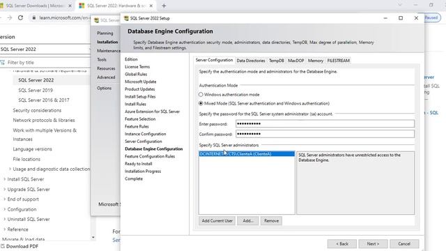Open Maintenance in Installation Center window
Screen dimensions: 446x251
(x=109, y=51)
